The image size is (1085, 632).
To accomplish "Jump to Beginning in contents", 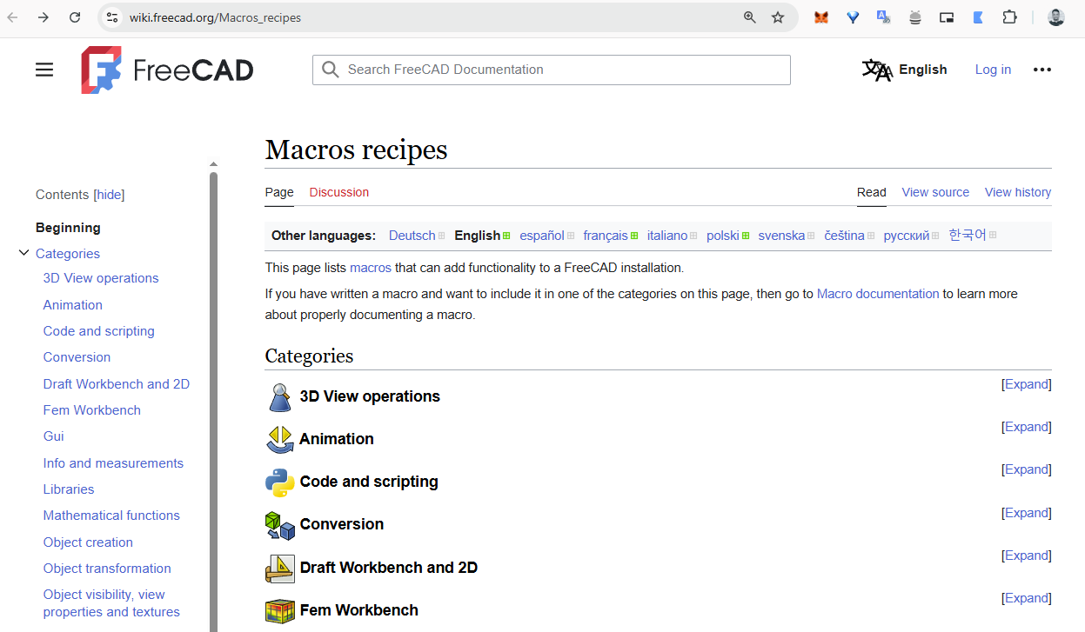I will point(68,228).
